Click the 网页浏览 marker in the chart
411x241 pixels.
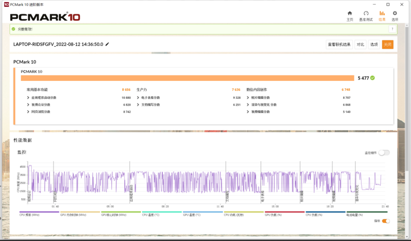55,197
